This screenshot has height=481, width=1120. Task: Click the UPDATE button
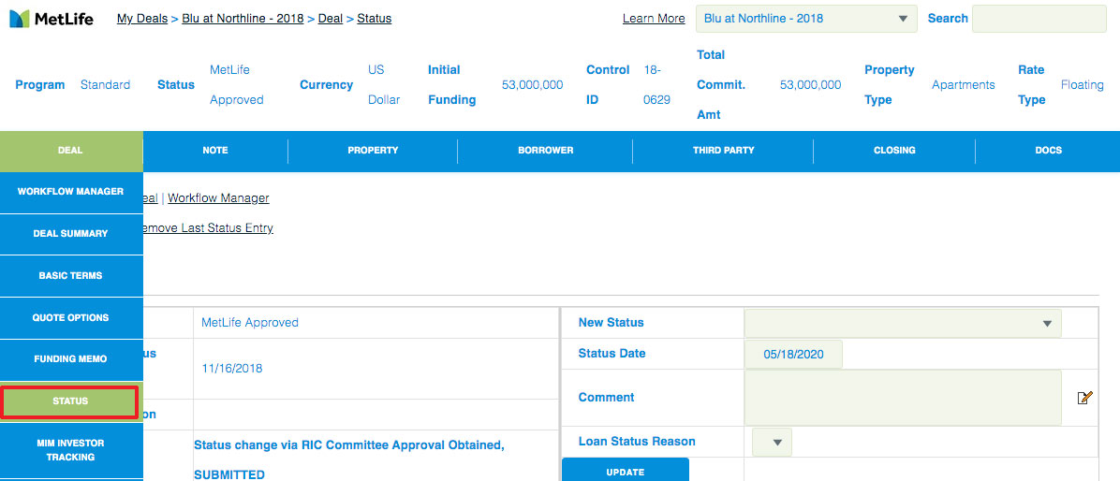625,471
